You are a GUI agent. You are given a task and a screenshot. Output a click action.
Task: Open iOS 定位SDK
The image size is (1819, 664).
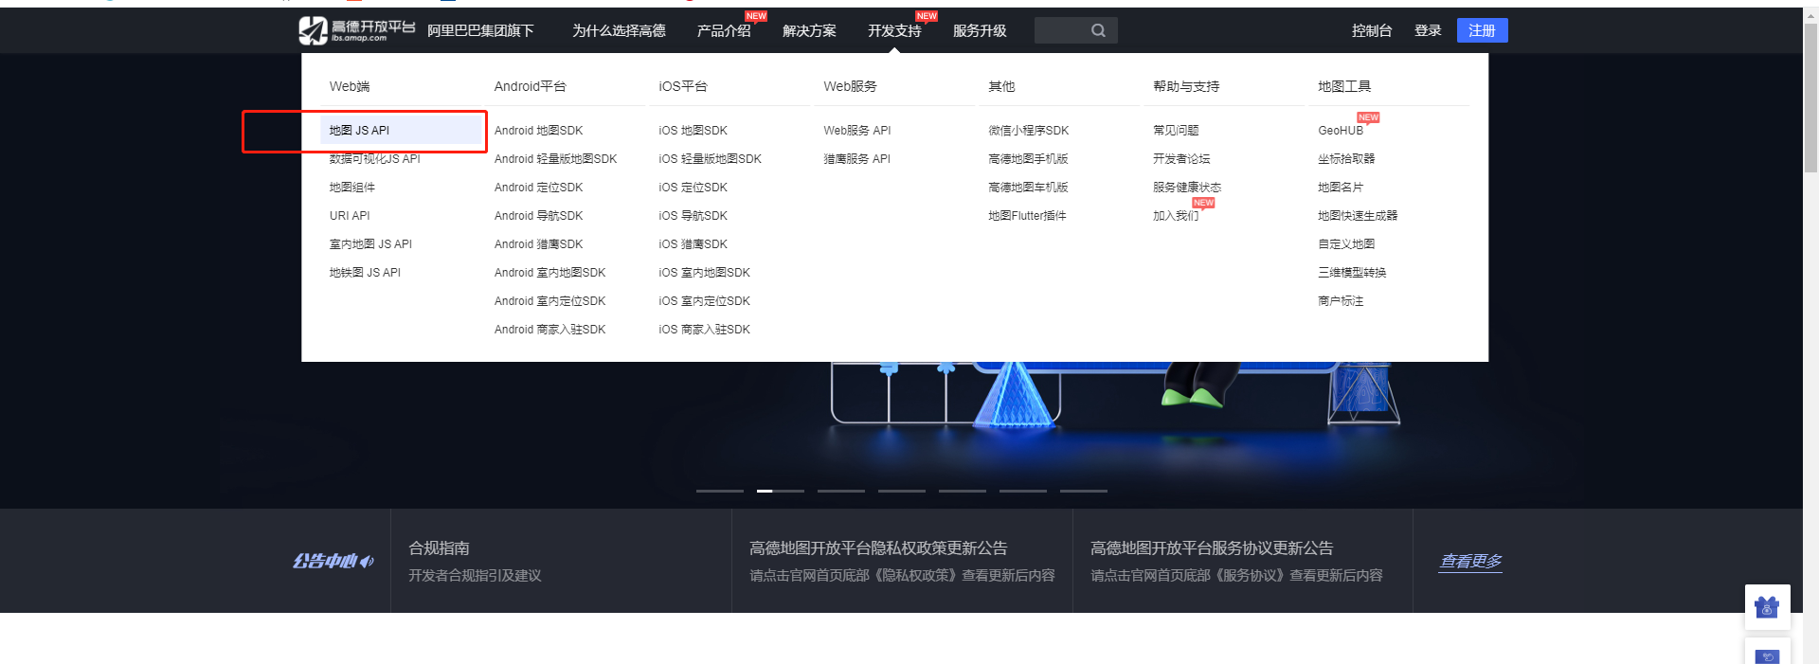(x=693, y=188)
